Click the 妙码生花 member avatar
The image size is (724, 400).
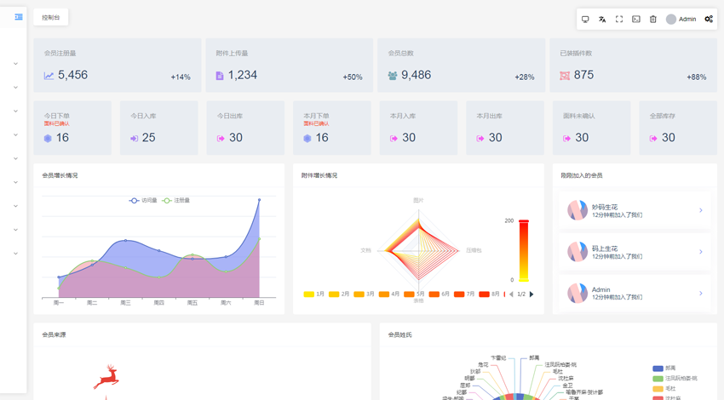pyautogui.click(x=577, y=210)
